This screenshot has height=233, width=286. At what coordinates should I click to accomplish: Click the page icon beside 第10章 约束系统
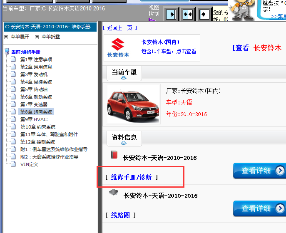pyautogui.click(x=13, y=127)
